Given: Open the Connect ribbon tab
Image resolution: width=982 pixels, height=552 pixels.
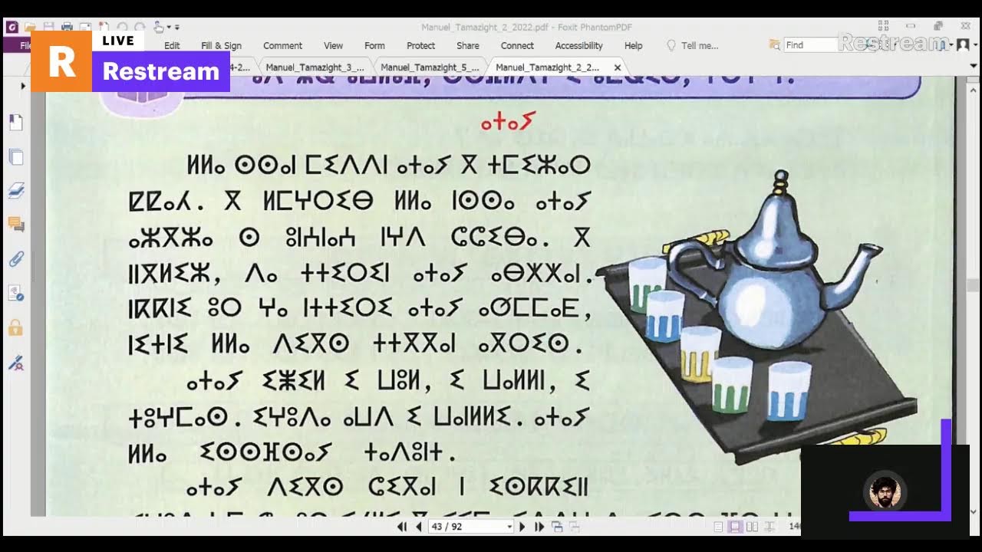Looking at the screenshot, I should [x=517, y=45].
